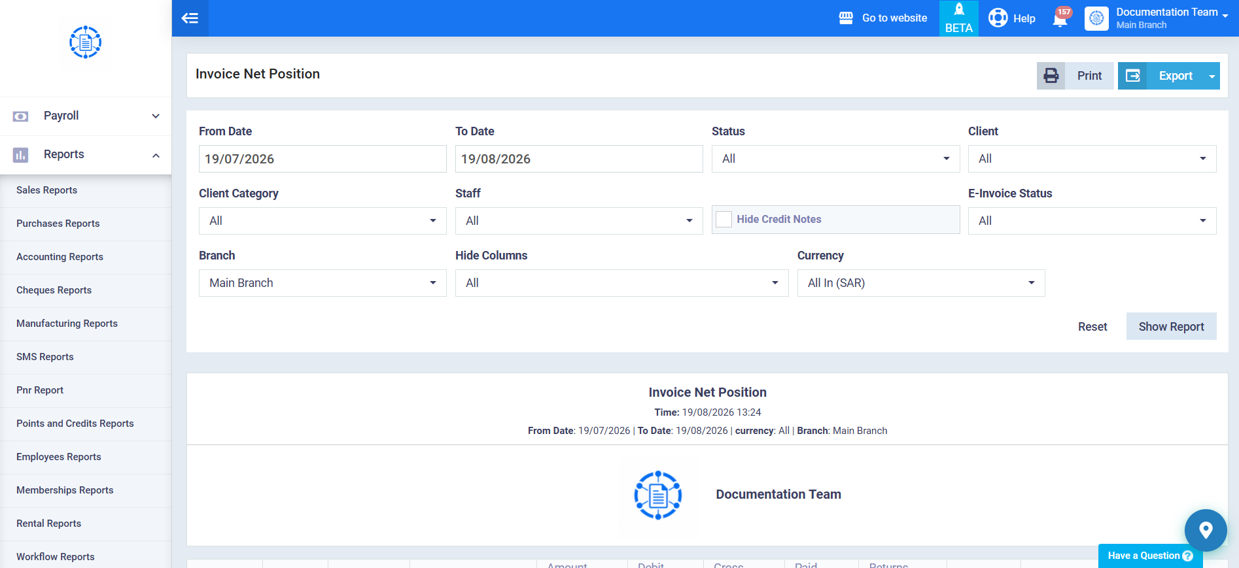Open the Currency dropdown All In (SAR)
This screenshot has height=568, width=1239.
920,283
